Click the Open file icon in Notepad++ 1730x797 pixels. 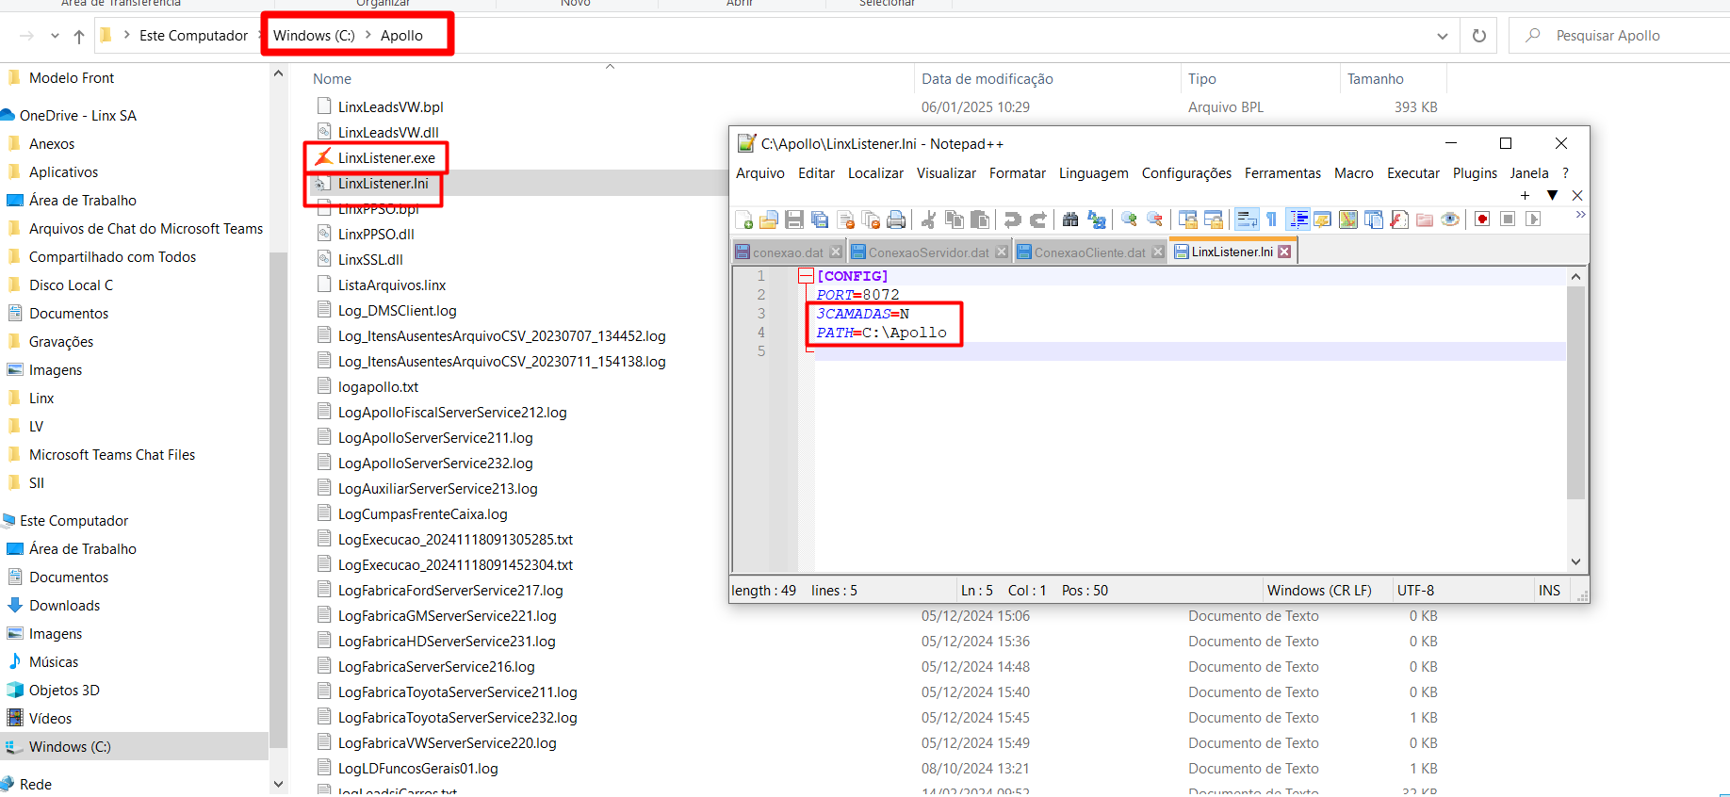pyautogui.click(x=769, y=220)
